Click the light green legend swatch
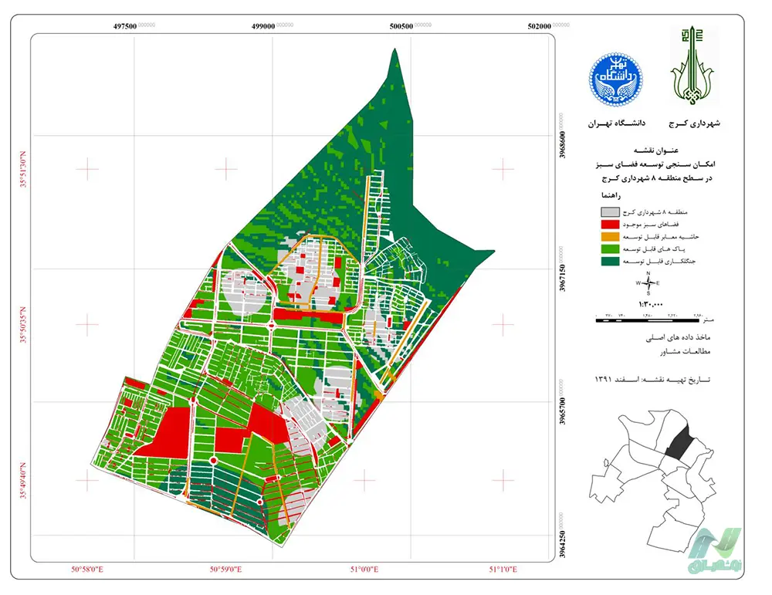Screen dimensions: 772x595 611,250
